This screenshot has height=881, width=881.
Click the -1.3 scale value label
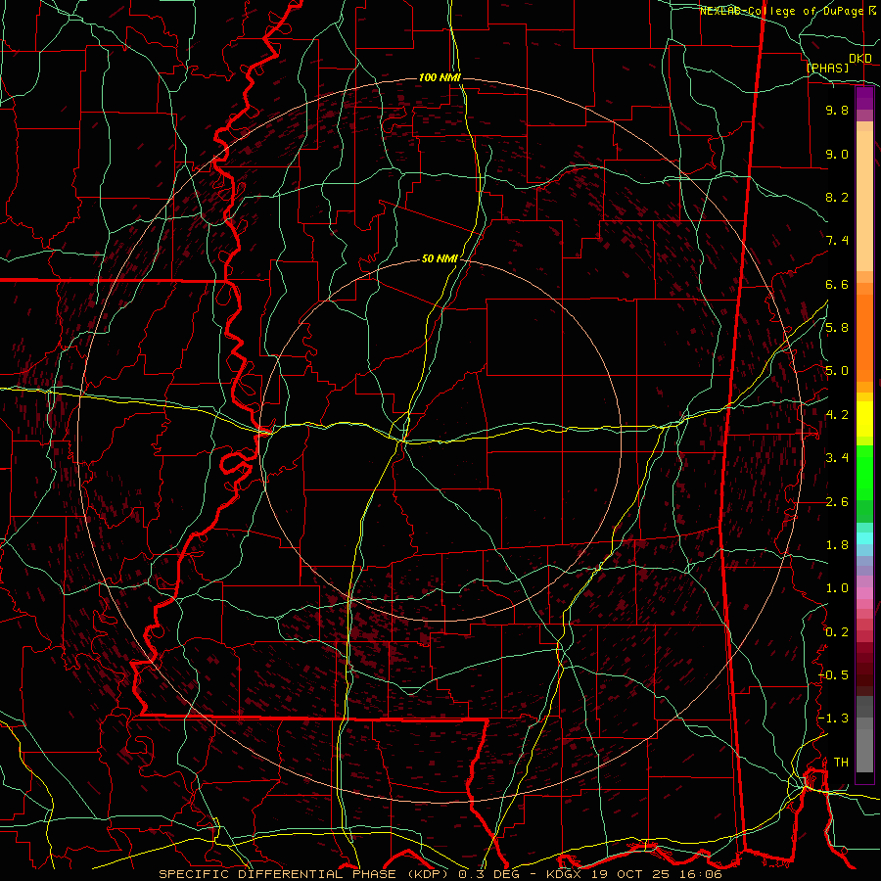834,719
